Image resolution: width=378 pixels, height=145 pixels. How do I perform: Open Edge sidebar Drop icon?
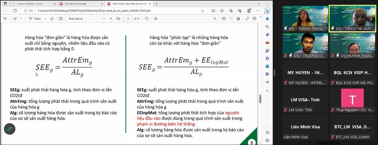click(267, 82)
